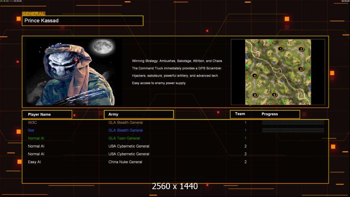Select the Easy AI player name

click(x=34, y=162)
